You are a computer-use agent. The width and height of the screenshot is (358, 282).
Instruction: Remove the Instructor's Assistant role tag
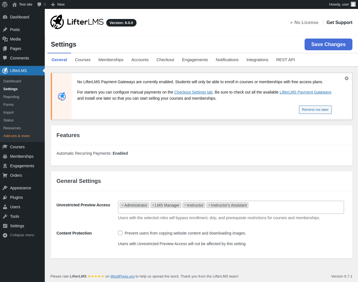pos(209,205)
